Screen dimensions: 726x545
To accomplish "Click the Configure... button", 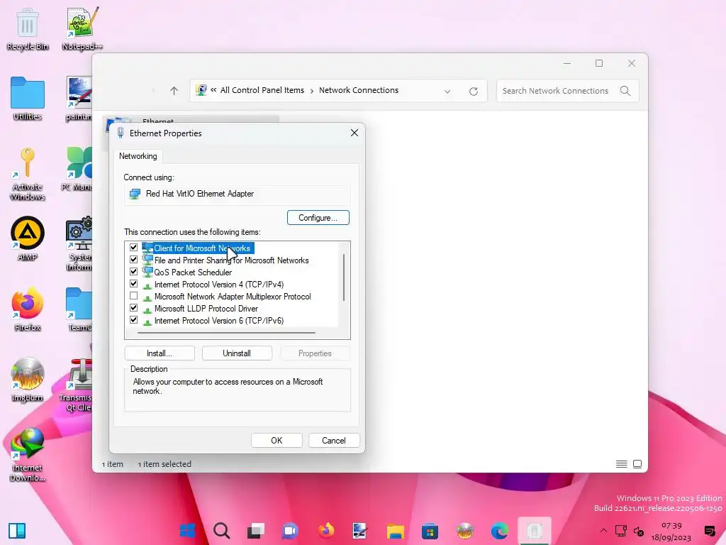I will pyautogui.click(x=318, y=218).
